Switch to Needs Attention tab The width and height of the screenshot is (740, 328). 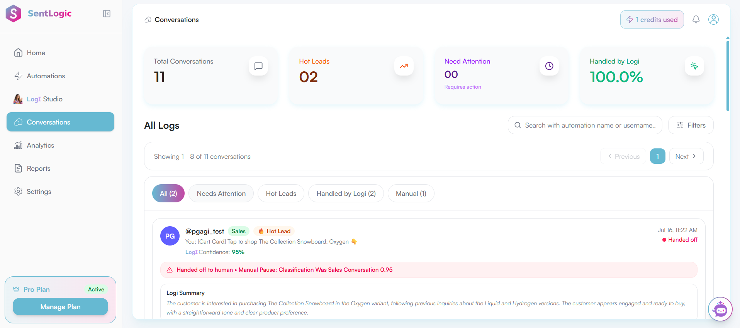click(x=221, y=193)
